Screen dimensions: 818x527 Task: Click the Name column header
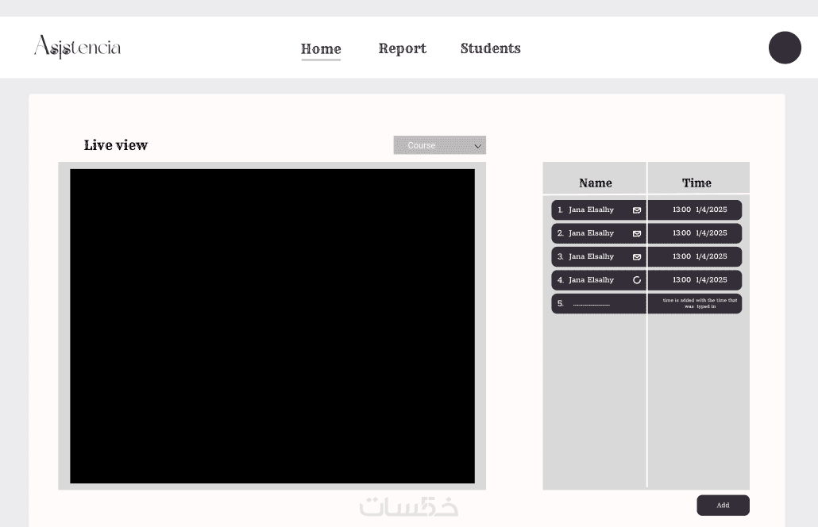point(596,183)
